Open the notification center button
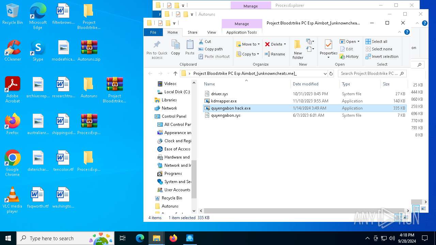This screenshot has height=245, width=436. click(425, 238)
